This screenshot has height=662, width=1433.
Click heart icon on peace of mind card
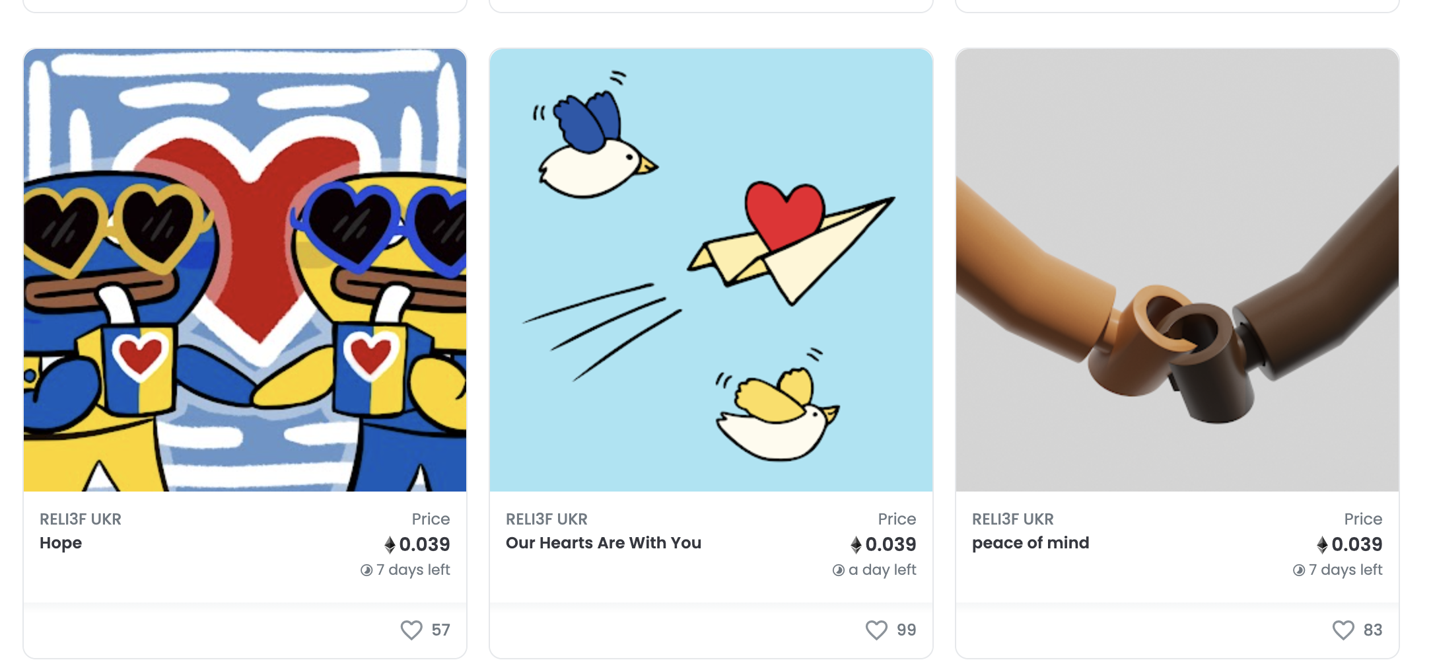(x=1343, y=630)
